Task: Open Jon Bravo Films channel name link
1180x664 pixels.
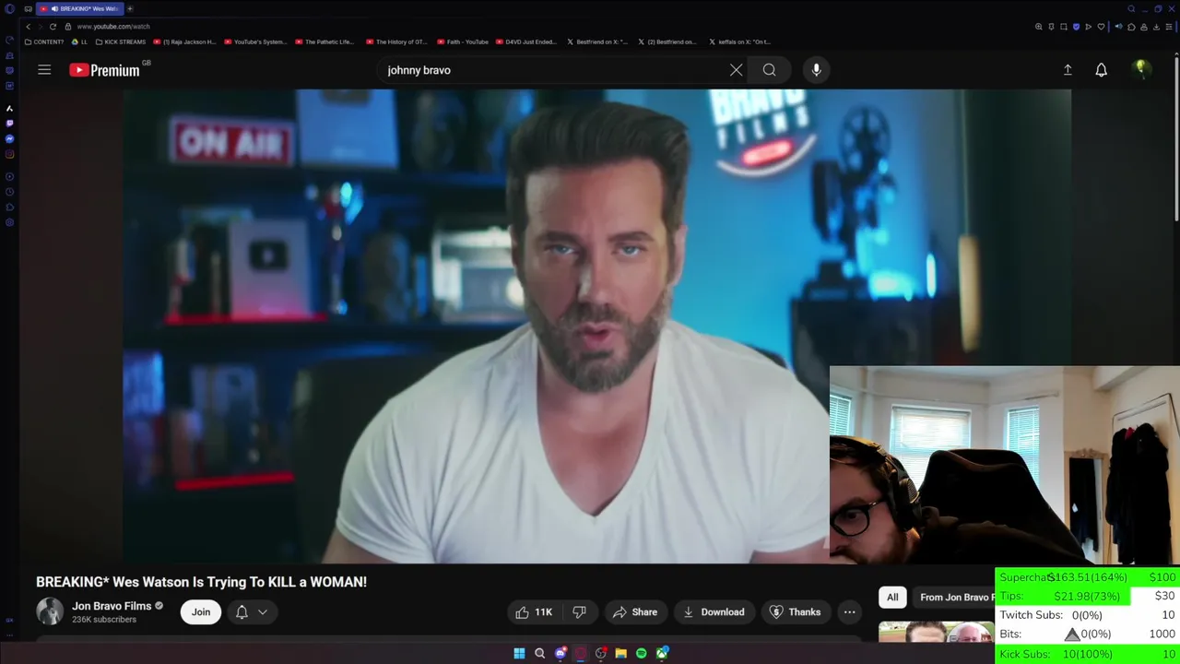Action: [112, 606]
